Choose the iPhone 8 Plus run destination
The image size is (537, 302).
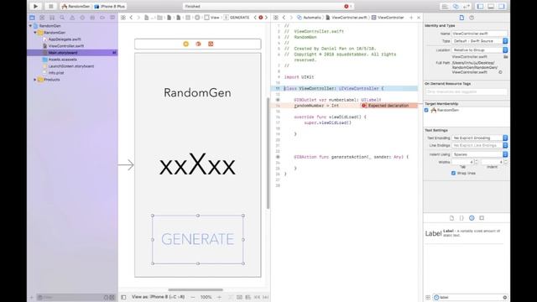(110, 7)
